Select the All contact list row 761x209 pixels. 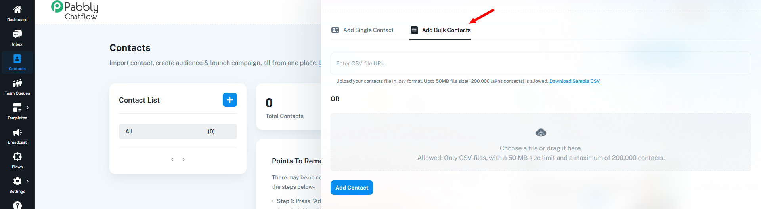pos(178,131)
